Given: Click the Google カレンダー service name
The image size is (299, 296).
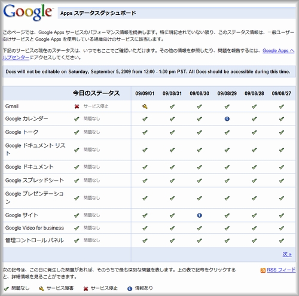Looking at the screenshot, I should tap(26, 119).
